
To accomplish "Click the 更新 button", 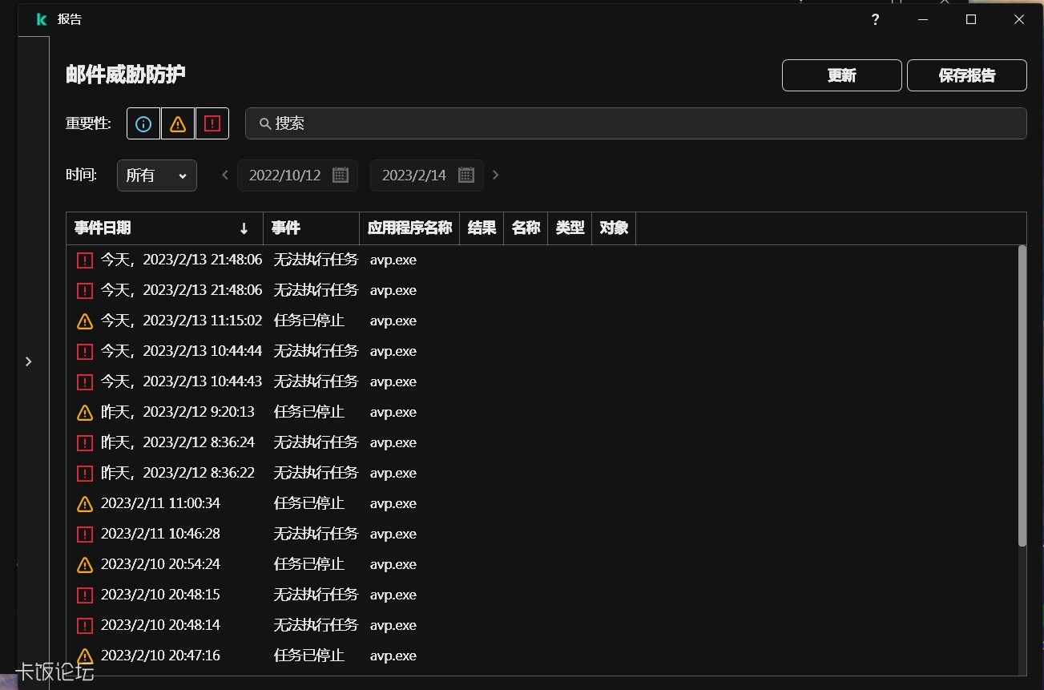I will [842, 75].
